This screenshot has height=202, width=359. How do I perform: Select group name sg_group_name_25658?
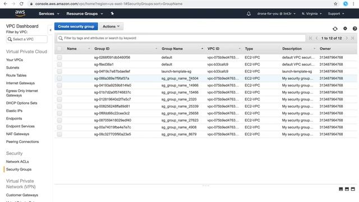point(180,113)
